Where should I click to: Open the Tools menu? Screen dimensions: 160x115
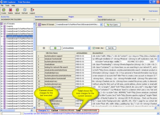(7, 5)
